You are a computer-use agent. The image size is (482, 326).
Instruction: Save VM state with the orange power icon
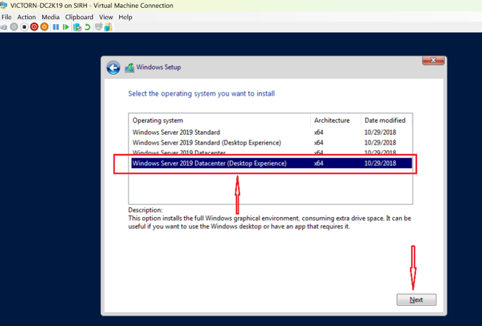[44, 27]
